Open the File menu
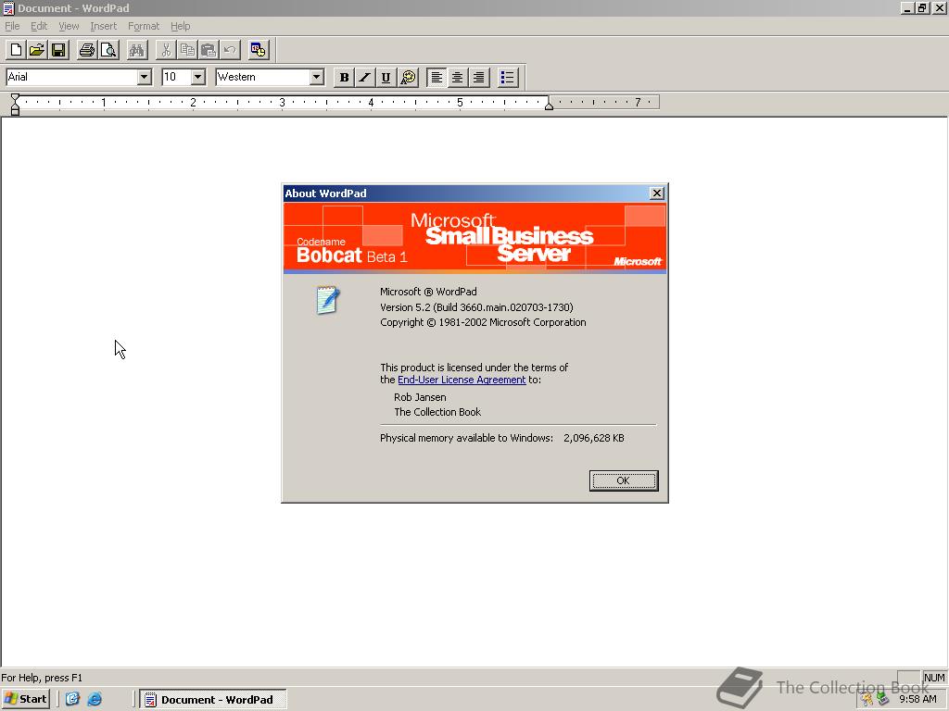This screenshot has width=949, height=711. click(x=12, y=26)
